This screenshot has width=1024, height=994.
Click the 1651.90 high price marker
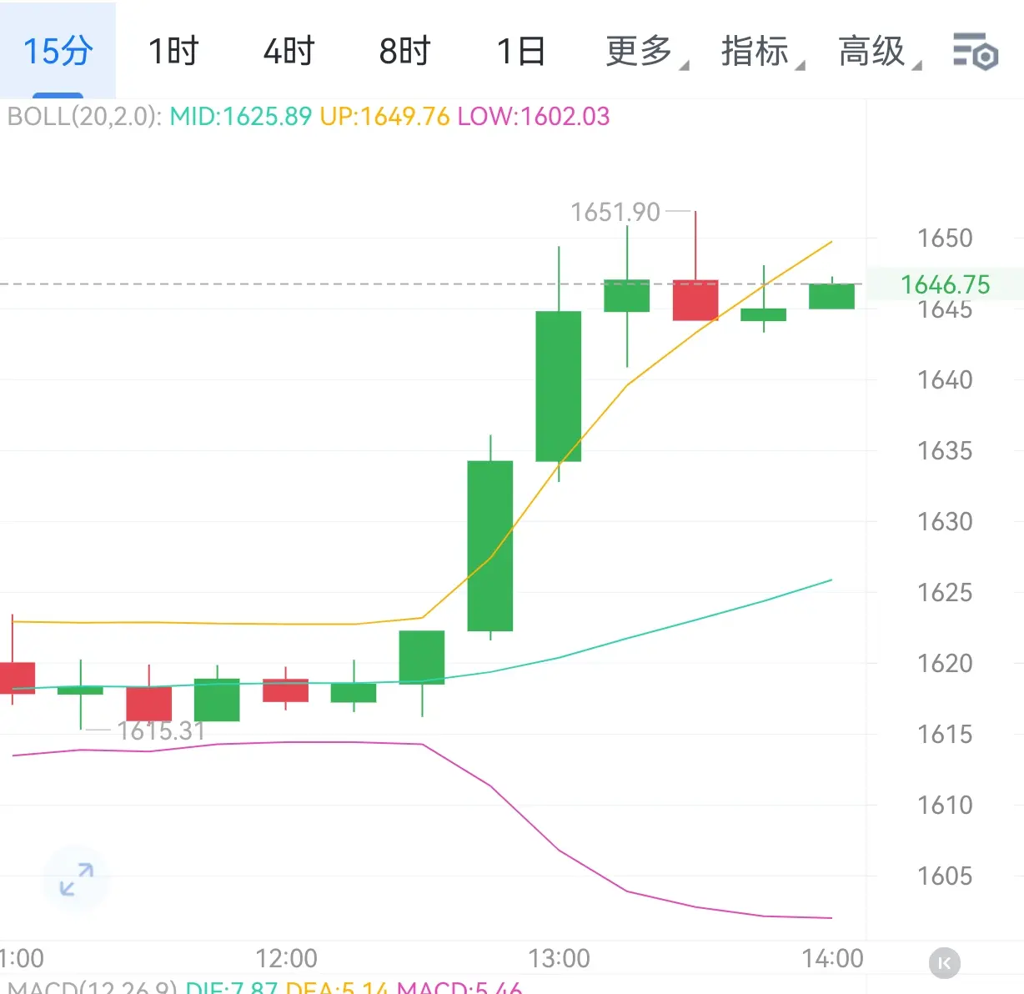615,213
